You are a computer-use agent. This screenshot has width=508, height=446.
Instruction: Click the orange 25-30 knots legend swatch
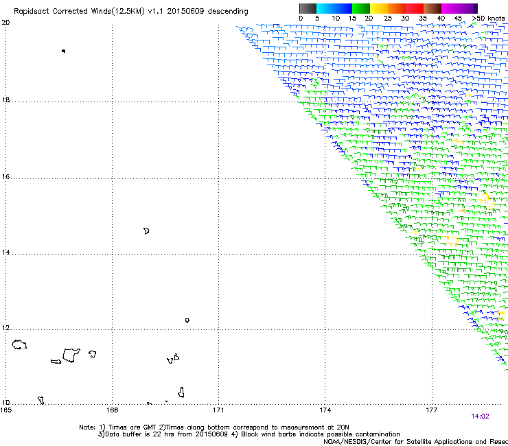coord(397,8)
